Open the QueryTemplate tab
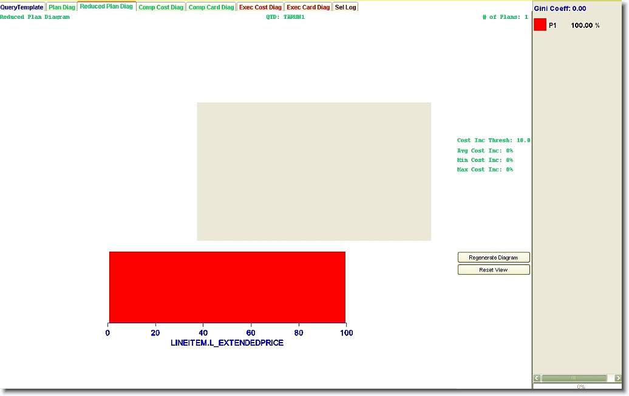 [22, 7]
